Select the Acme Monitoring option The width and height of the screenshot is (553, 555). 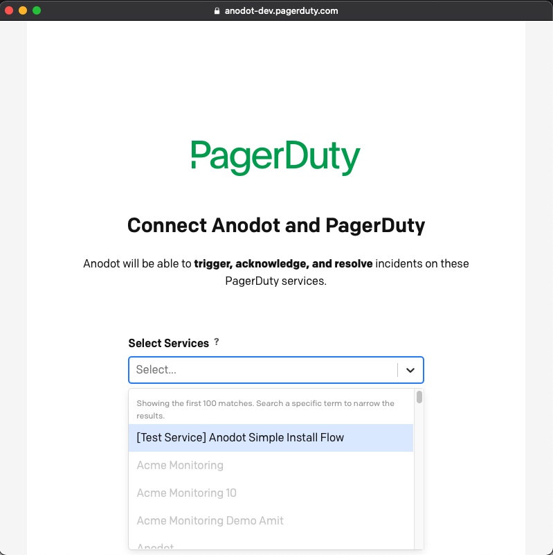(x=271, y=465)
